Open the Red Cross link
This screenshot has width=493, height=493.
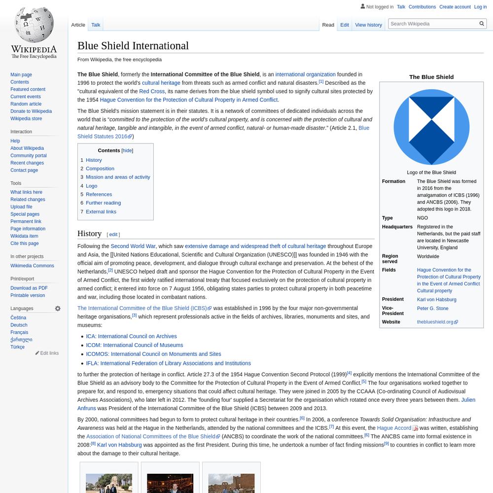point(152,91)
